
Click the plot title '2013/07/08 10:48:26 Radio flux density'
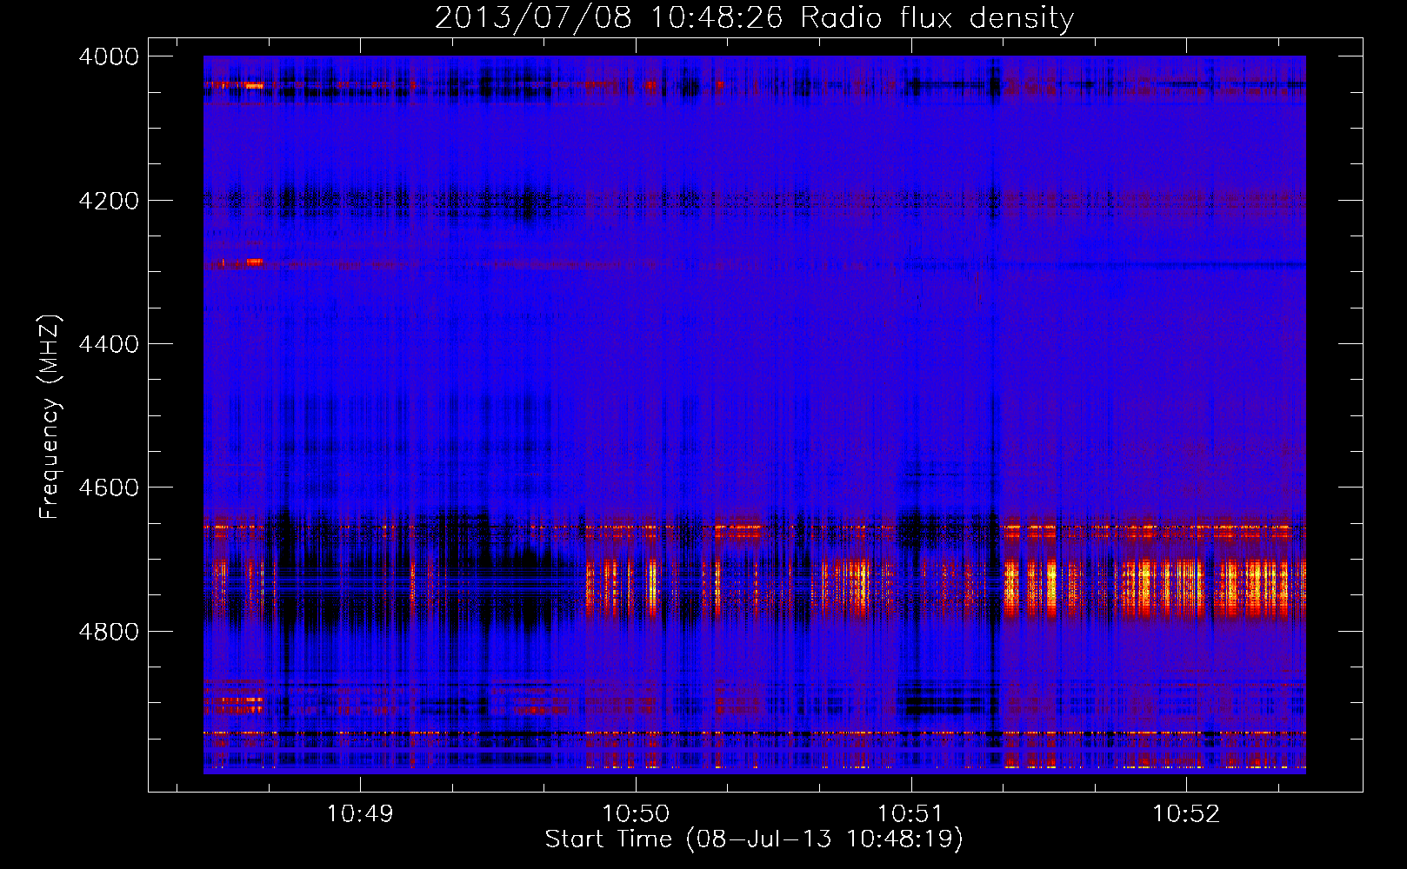click(x=754, y=17)
